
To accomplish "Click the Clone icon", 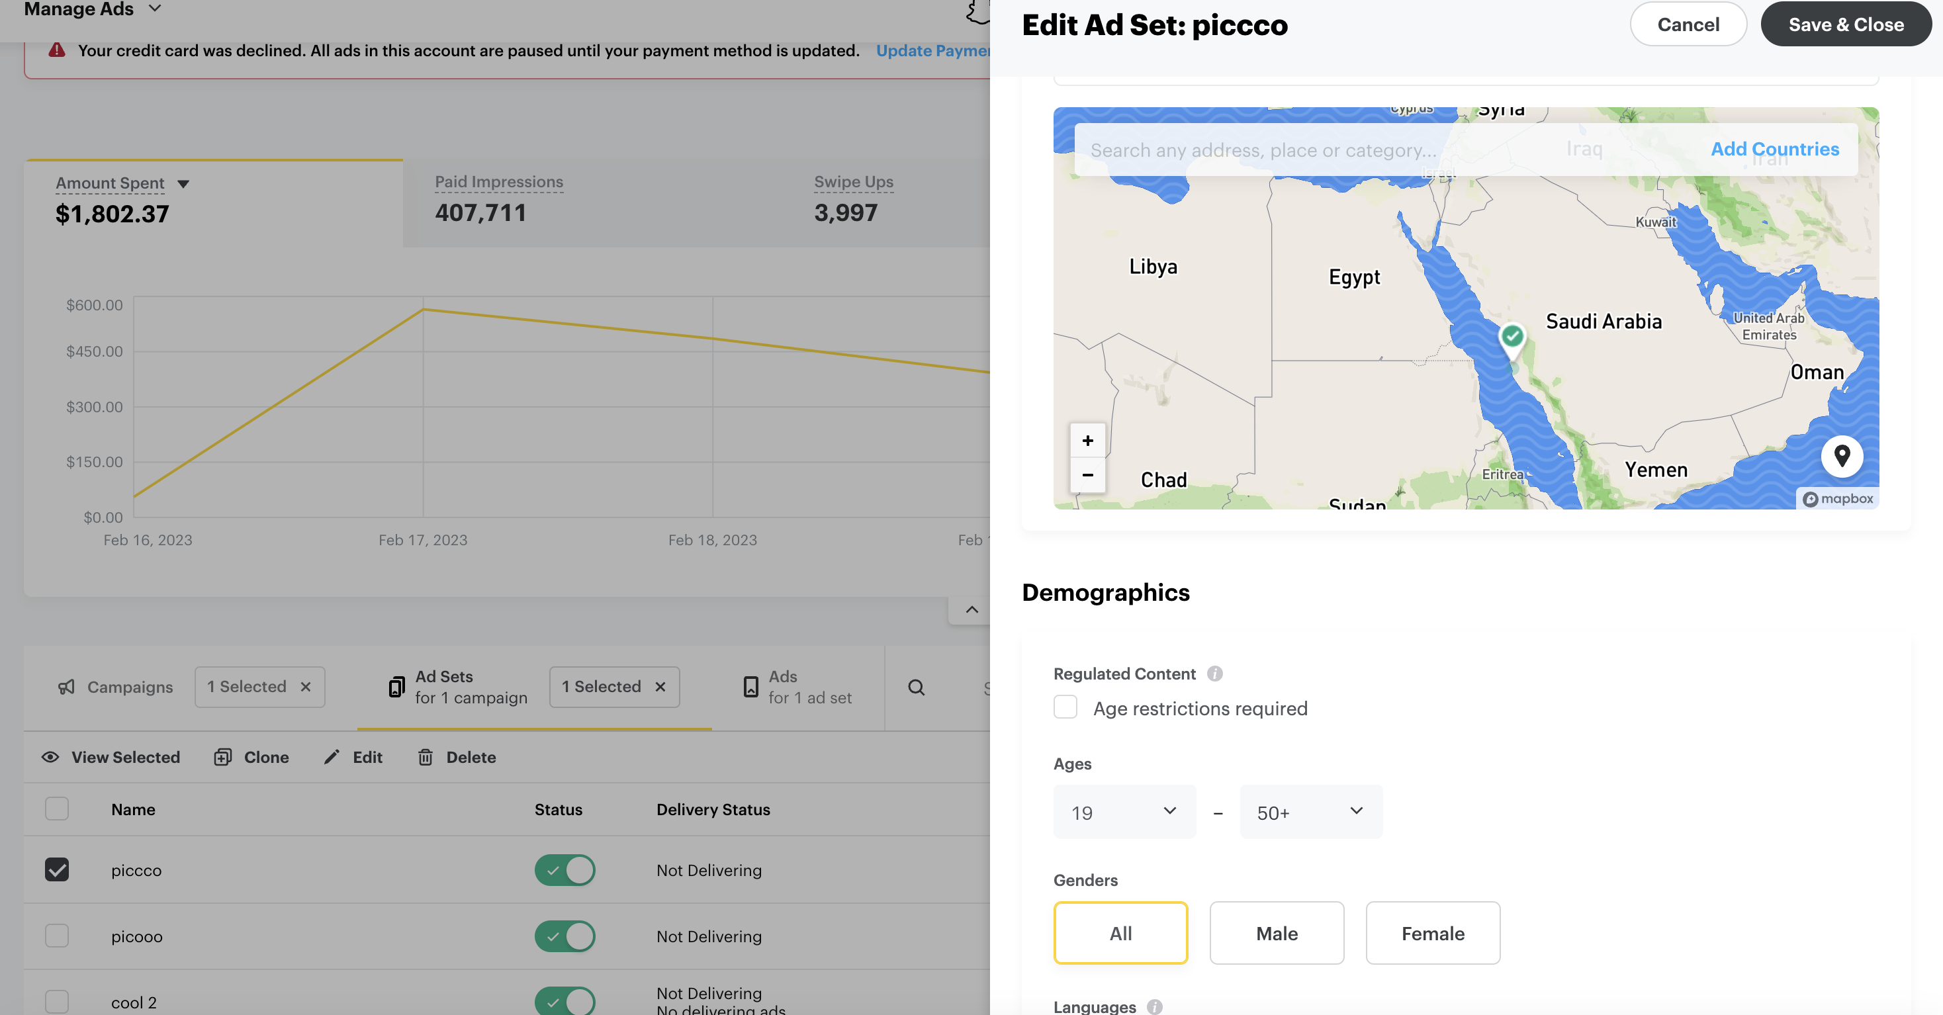I will tap(222, 757).
